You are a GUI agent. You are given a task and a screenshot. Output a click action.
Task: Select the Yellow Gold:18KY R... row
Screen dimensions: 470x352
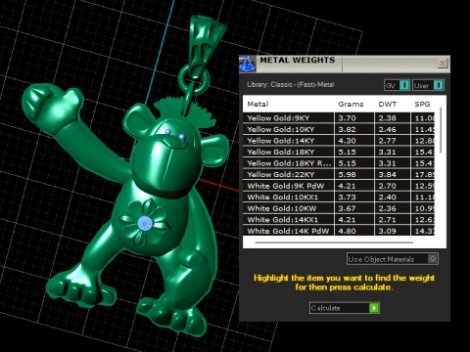coord(339,163)
